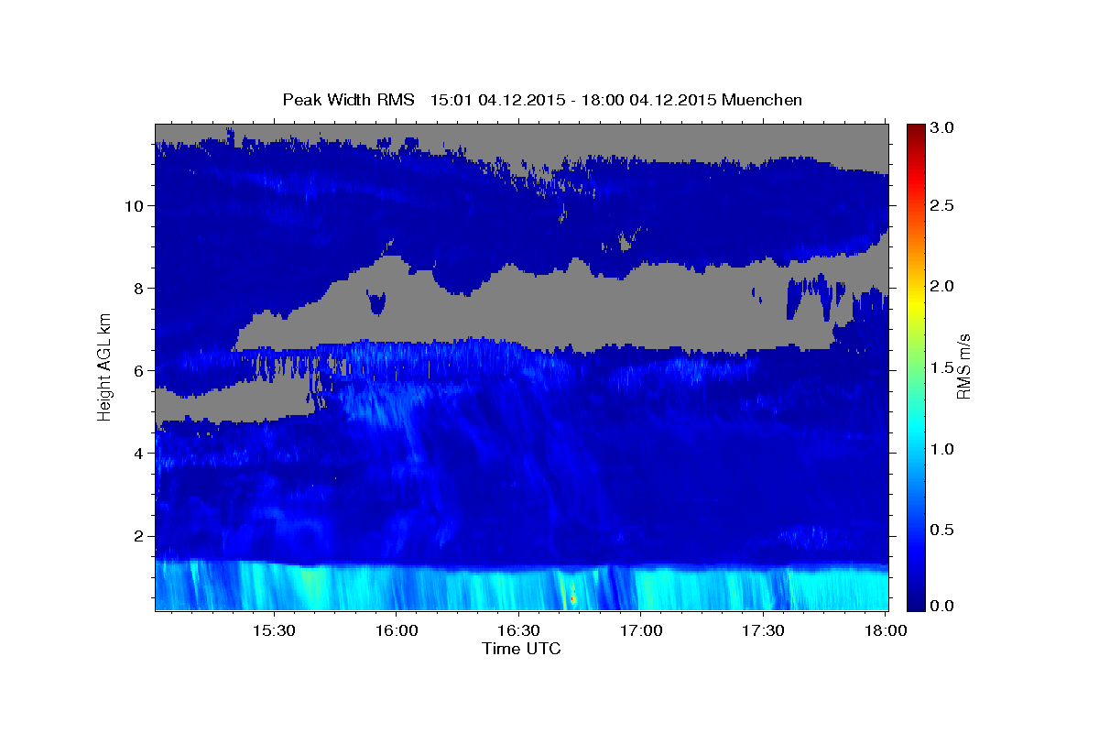Click the plot title 'Peak Width RMS'
Screen dimensions: 1099x733
click(x=348, y=100)
